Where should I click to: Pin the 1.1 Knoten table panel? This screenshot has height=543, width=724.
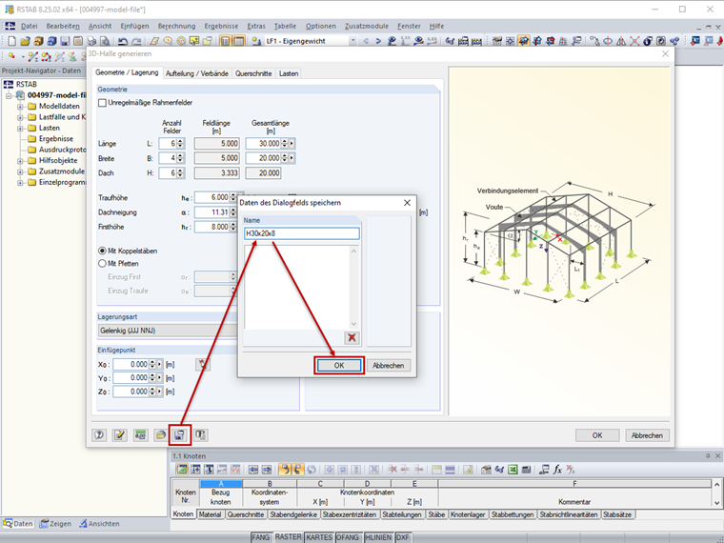point(708,456)
